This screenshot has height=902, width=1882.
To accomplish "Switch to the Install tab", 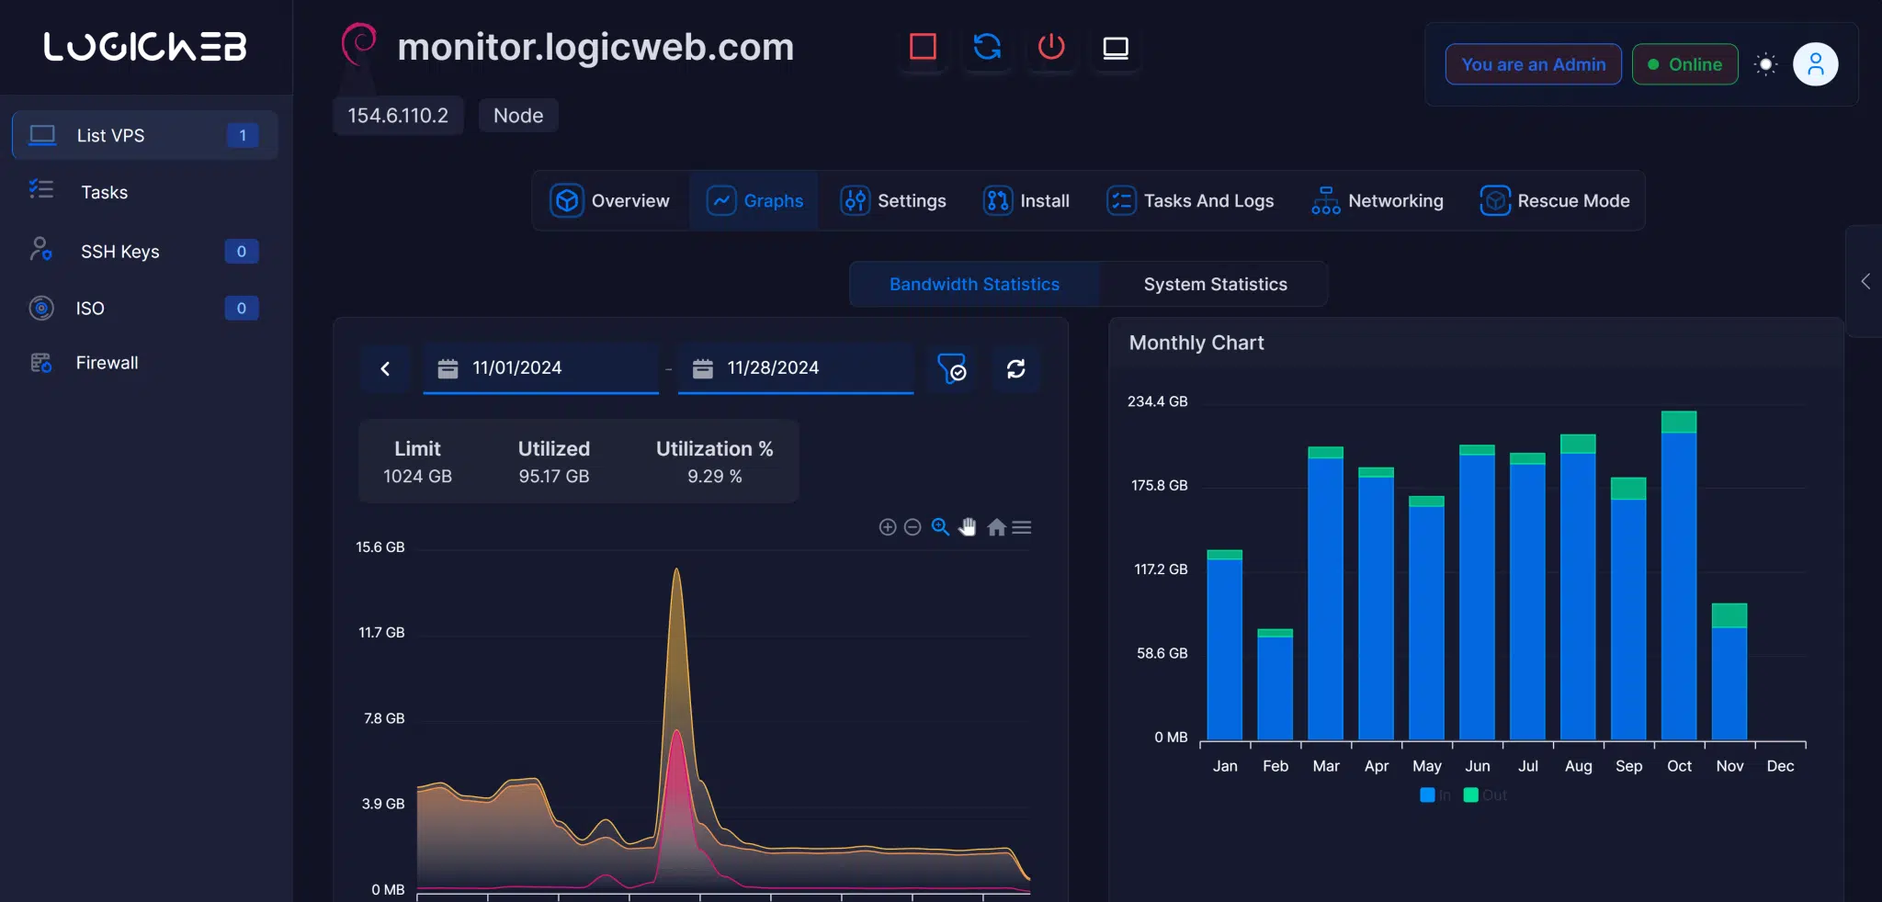I will tap(1026, 200).
